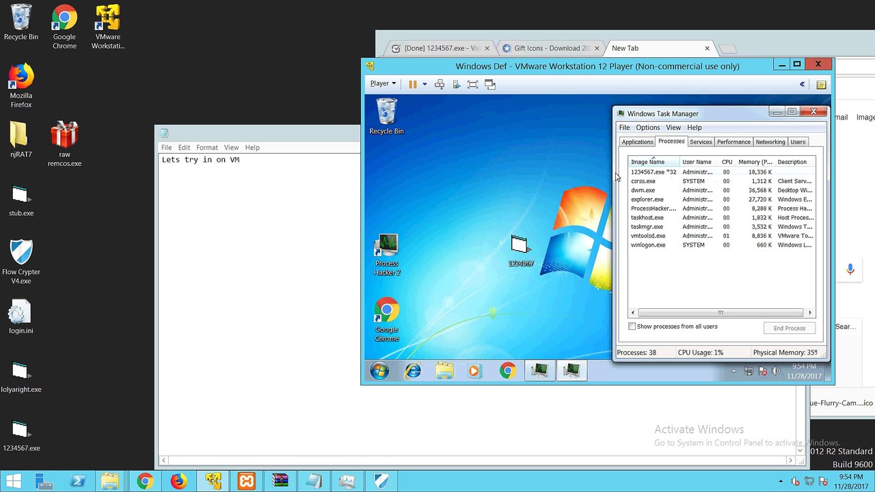The image size is (875, 492).
Task: Click into the Notepad text area line
Action: click(x=200, y=160)
